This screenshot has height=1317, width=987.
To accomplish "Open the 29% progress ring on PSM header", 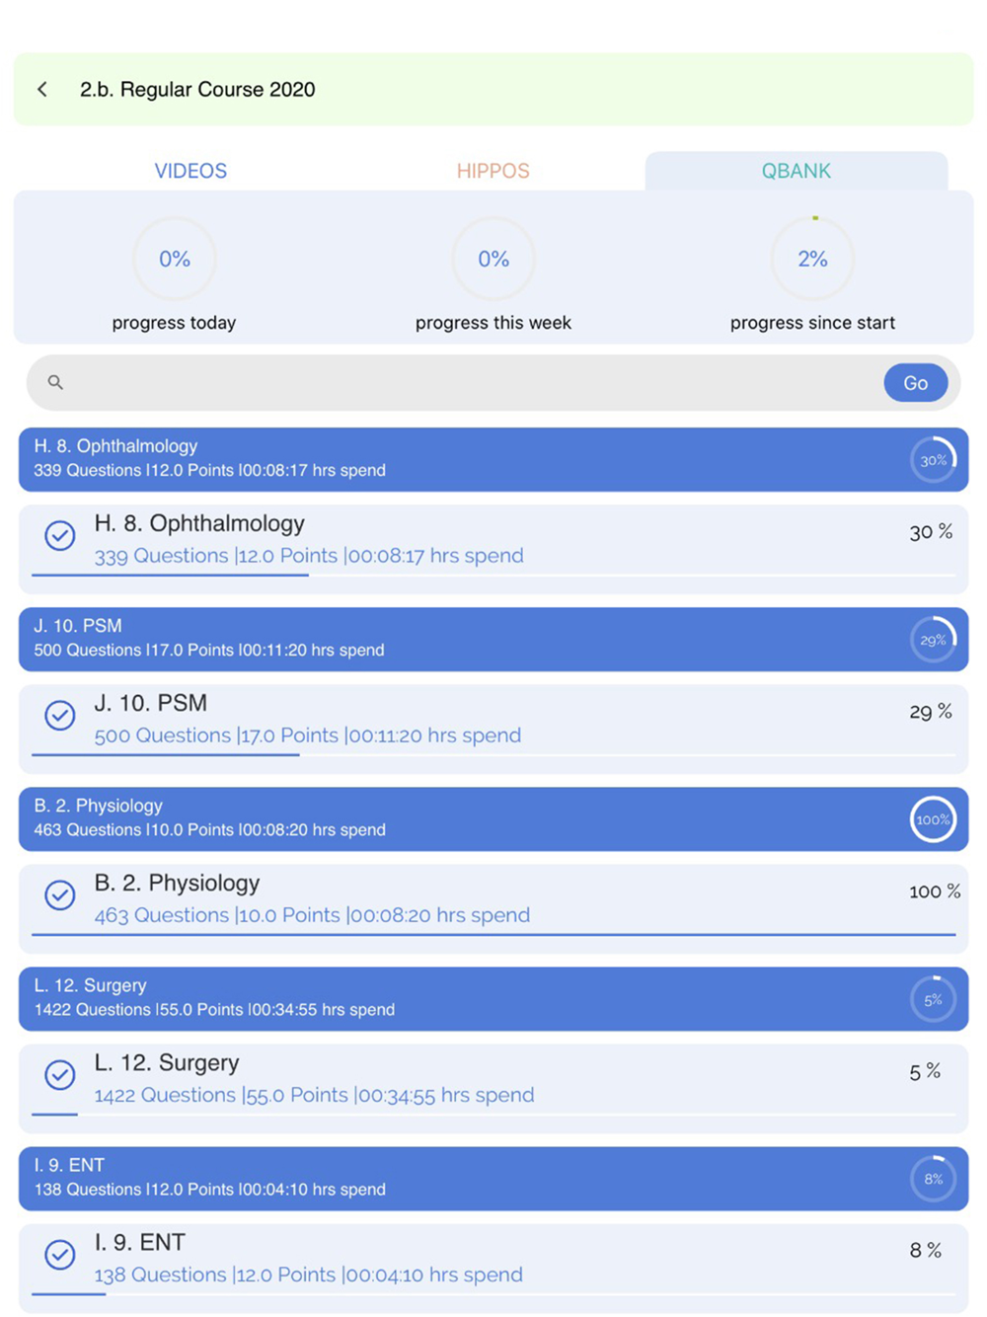I will [933, 640].
